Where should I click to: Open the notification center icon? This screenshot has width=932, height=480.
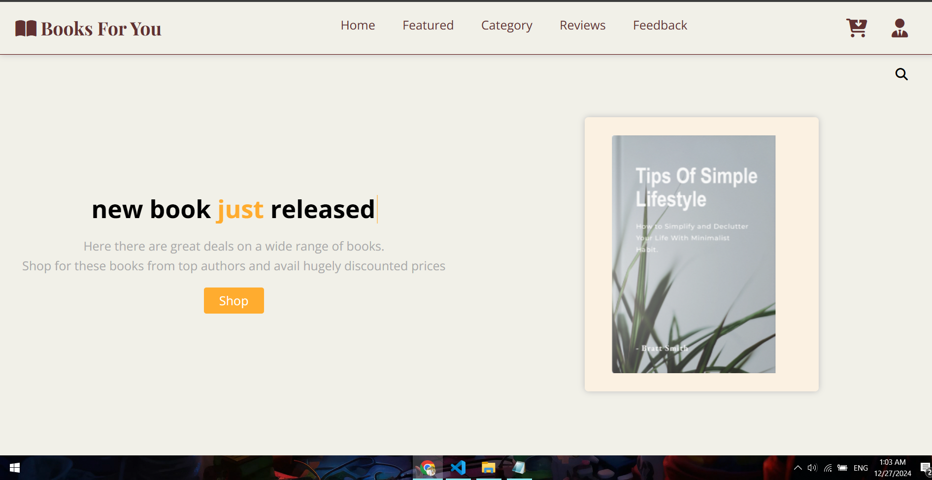pyautogui.click(x=926, y=468)
